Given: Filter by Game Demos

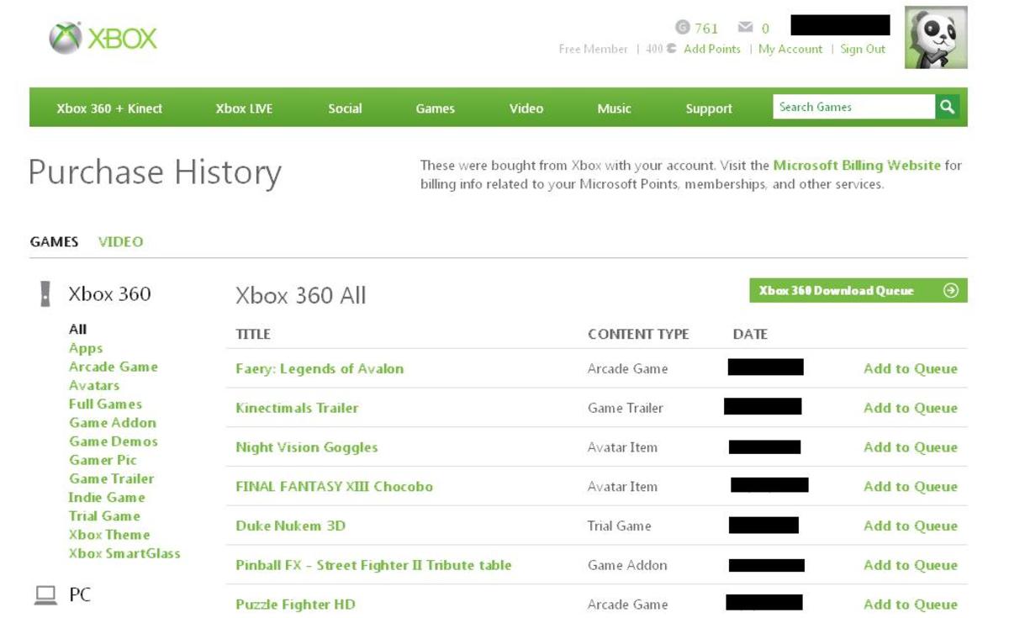Looking at the screenshot, I should tap(114, 441).
